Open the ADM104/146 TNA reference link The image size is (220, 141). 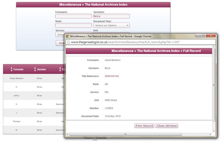point(112,76)
